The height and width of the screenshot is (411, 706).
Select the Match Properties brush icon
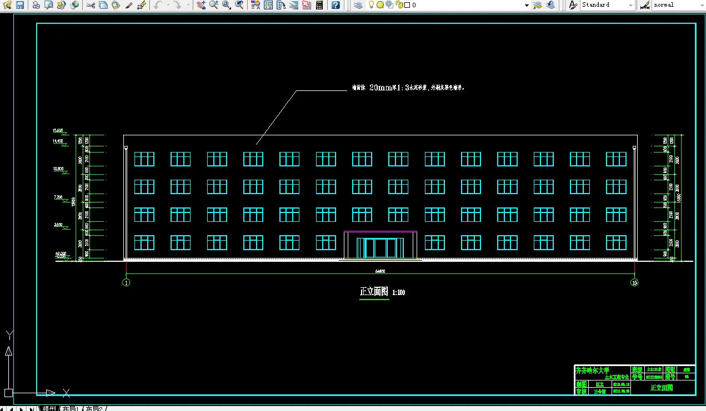coord(128,5)
